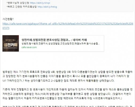The image size is (135, 107).
Task: Click the "*변호사님께 상담신청" label text
Action: (x=18, y=3)
